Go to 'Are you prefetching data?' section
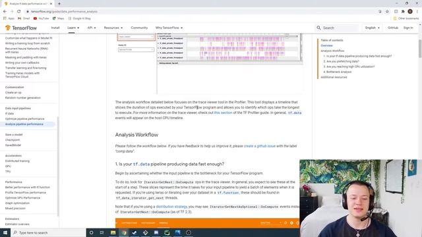 [x=342, y=61]
